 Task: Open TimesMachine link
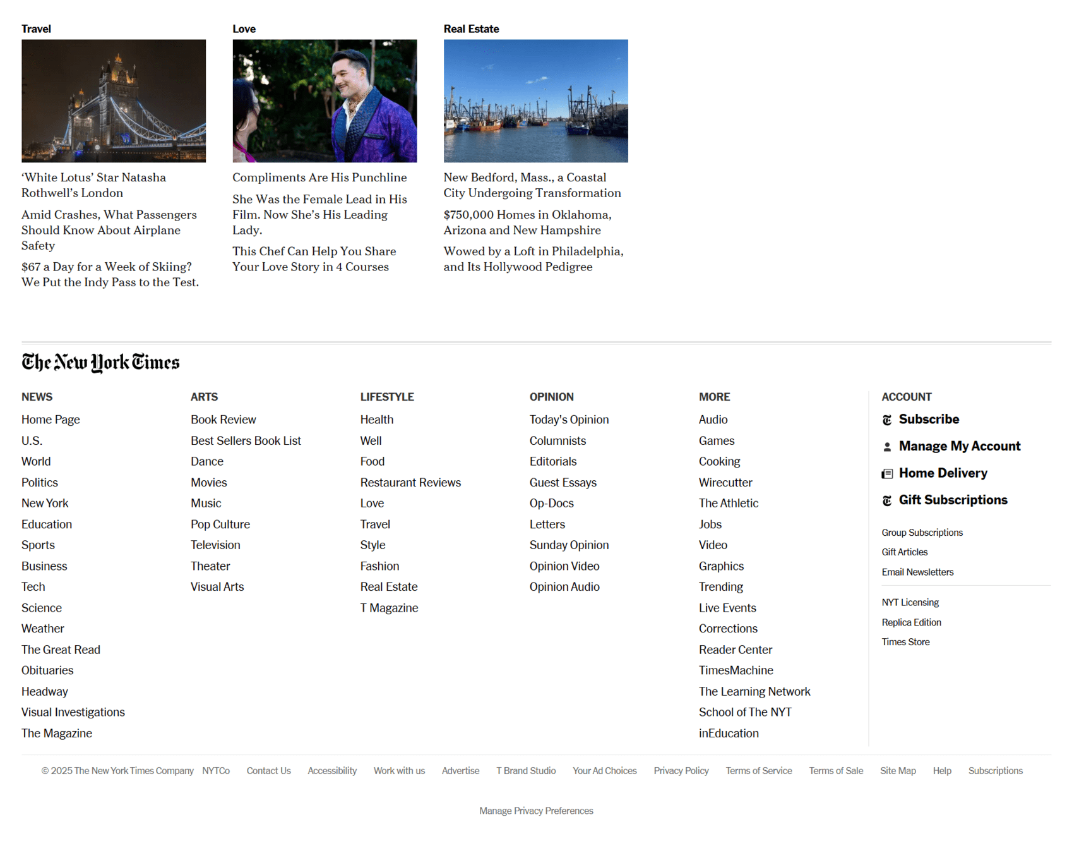tap(736, 670)
